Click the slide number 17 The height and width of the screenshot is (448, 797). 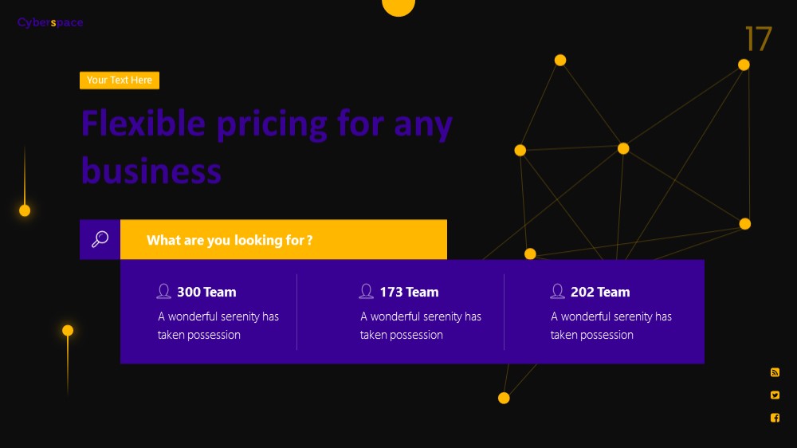(x=759, y=38)
